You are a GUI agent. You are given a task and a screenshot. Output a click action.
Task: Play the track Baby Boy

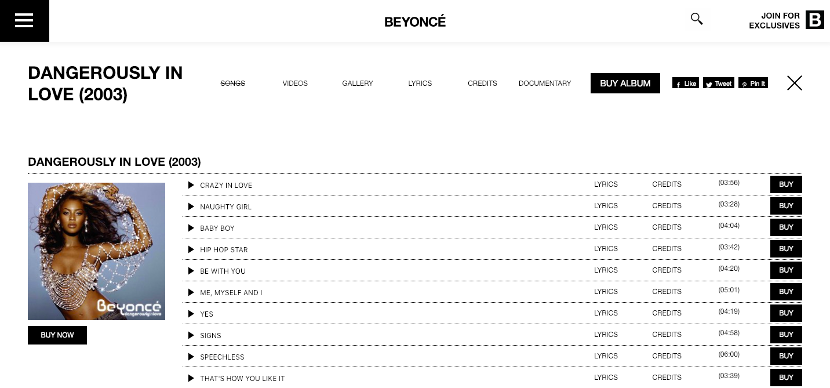click(191, 228)
